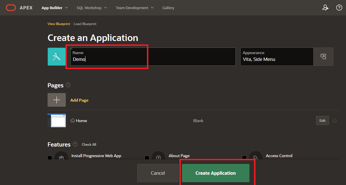The height and width of the screenshot is (185, 346).
Task: Enable the Install Progressive Web App checkbox
Action: point(50,157)
